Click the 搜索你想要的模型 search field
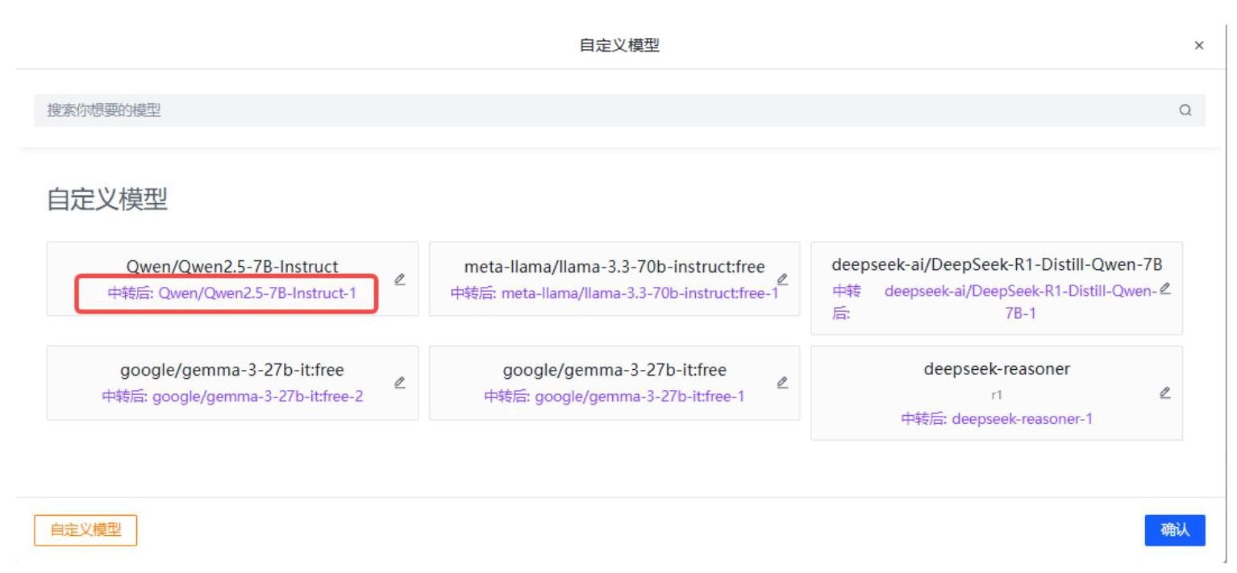The image size is (1237, 573). 619,110
